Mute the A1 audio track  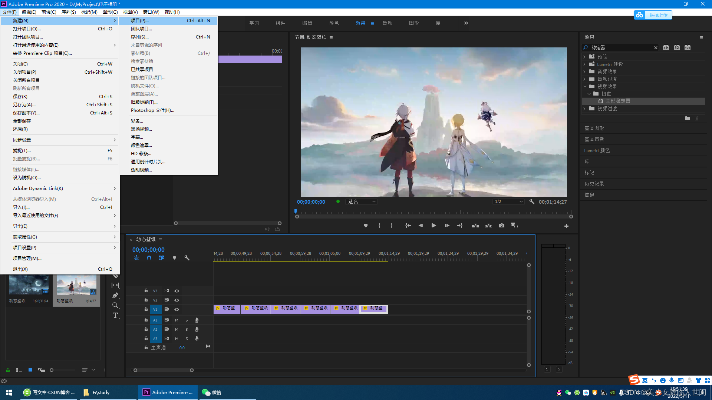[177, 320]
